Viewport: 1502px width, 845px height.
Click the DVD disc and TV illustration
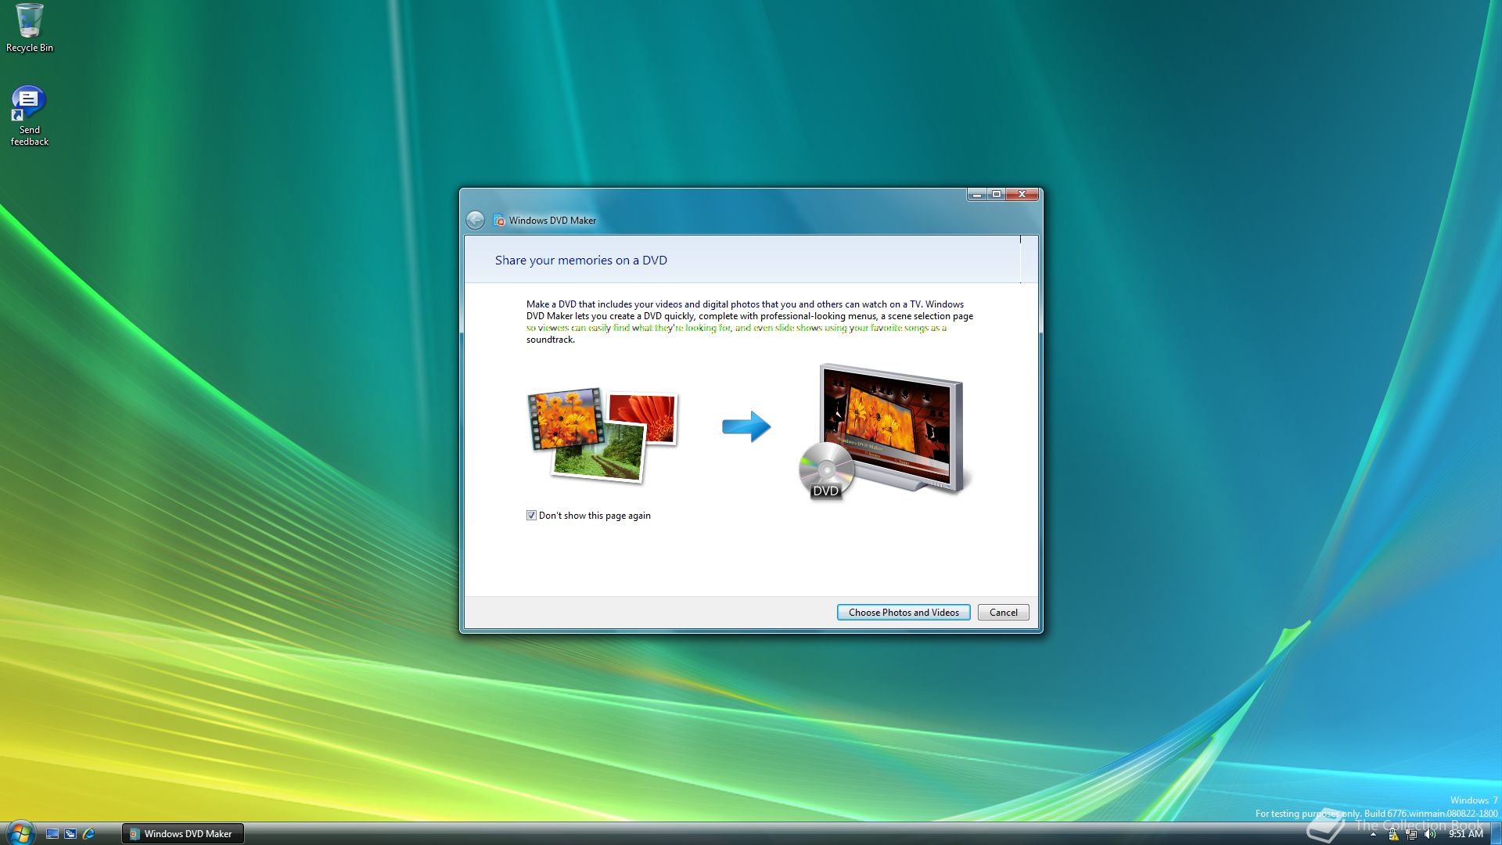pos(884,431)
